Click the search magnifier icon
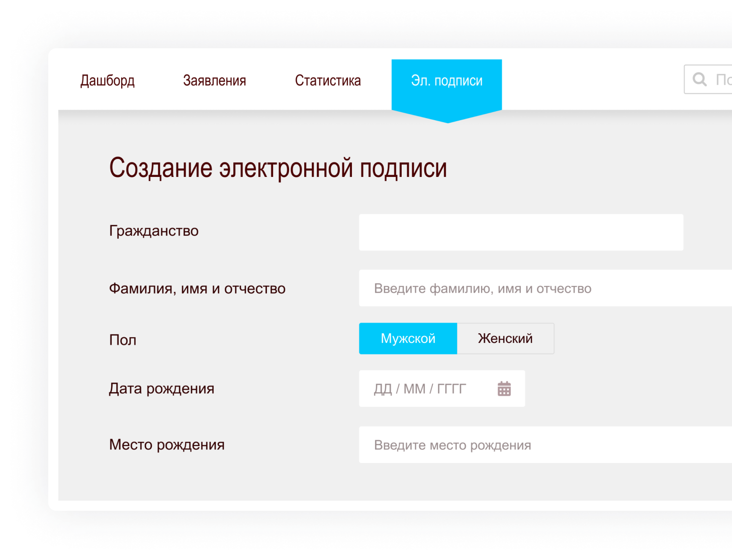This screenshot has width=732, height=559. [700, 79]
